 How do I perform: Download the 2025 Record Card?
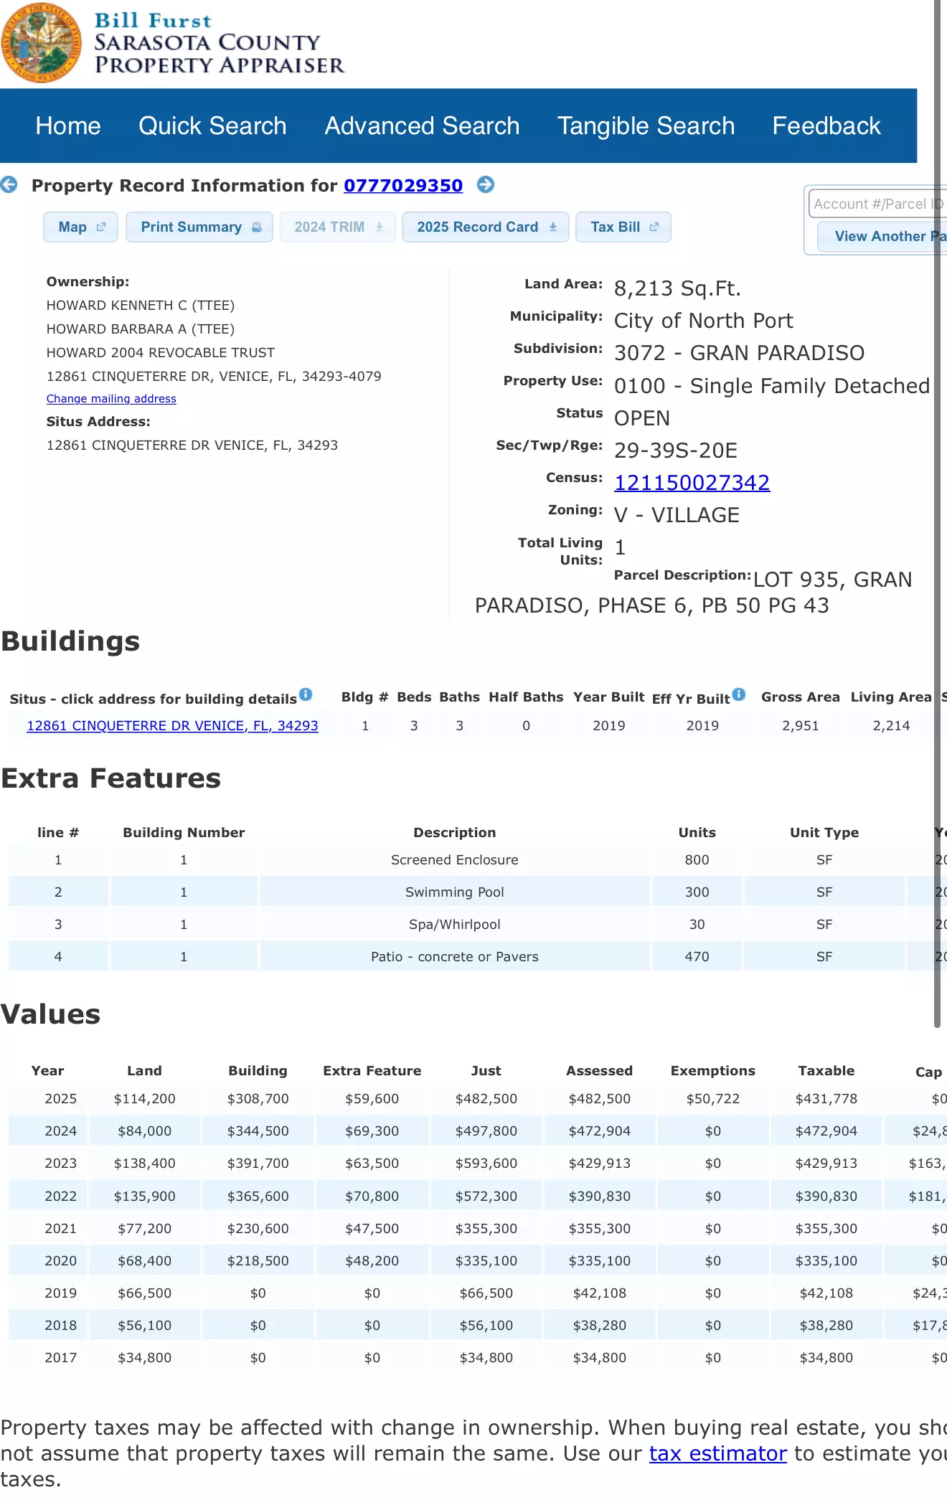[486, 227]
